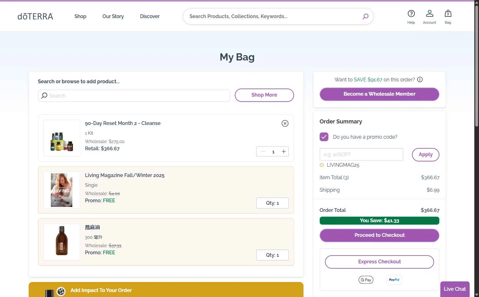Remove 90-Day Reset kit with X icon

point(285,123)
